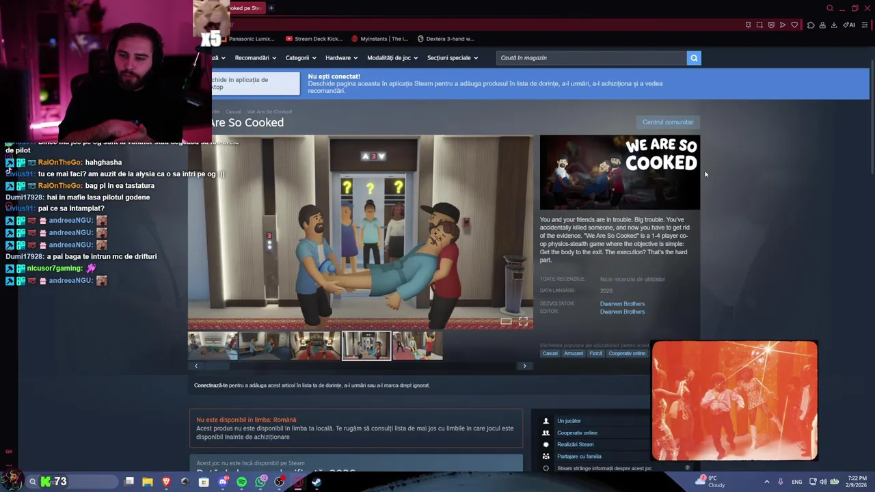Click the Opera GX taskbar icon

pyautogui.click(x=298, y=482)
